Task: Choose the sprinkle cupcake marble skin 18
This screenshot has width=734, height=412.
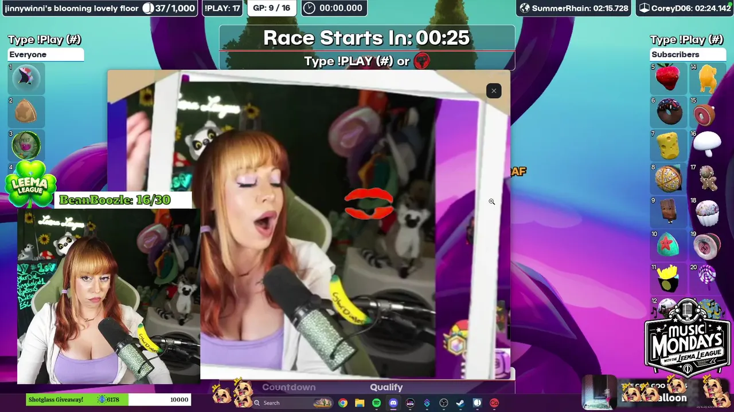Action: pyautogui.click(x=708, y=212)
